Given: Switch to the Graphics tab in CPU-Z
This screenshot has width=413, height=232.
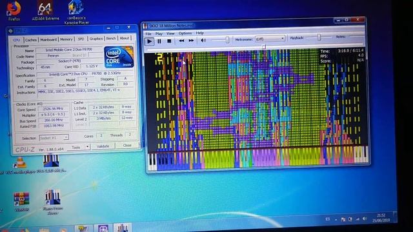Looking at the screenshot, I should tap(96, 39).
